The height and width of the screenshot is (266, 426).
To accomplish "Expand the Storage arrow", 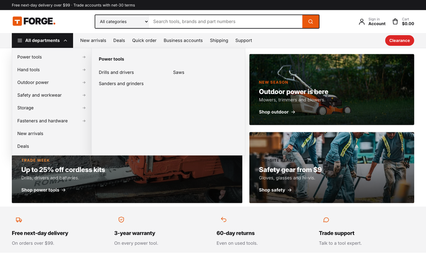I will click(84, 108).
